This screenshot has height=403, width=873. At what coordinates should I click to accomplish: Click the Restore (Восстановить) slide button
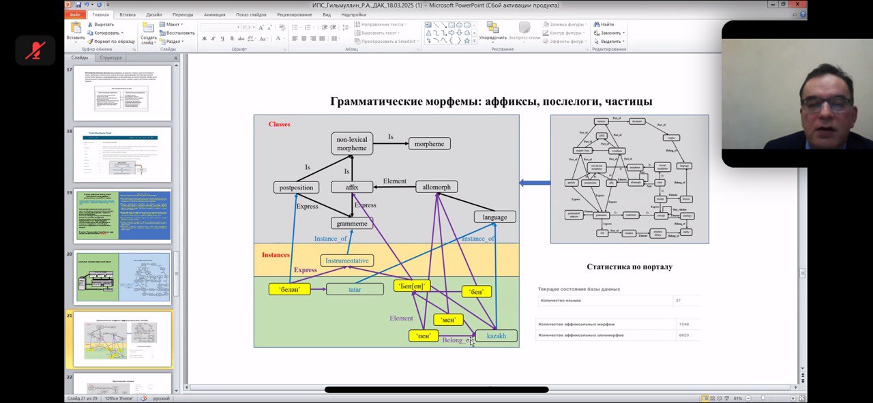177,33
